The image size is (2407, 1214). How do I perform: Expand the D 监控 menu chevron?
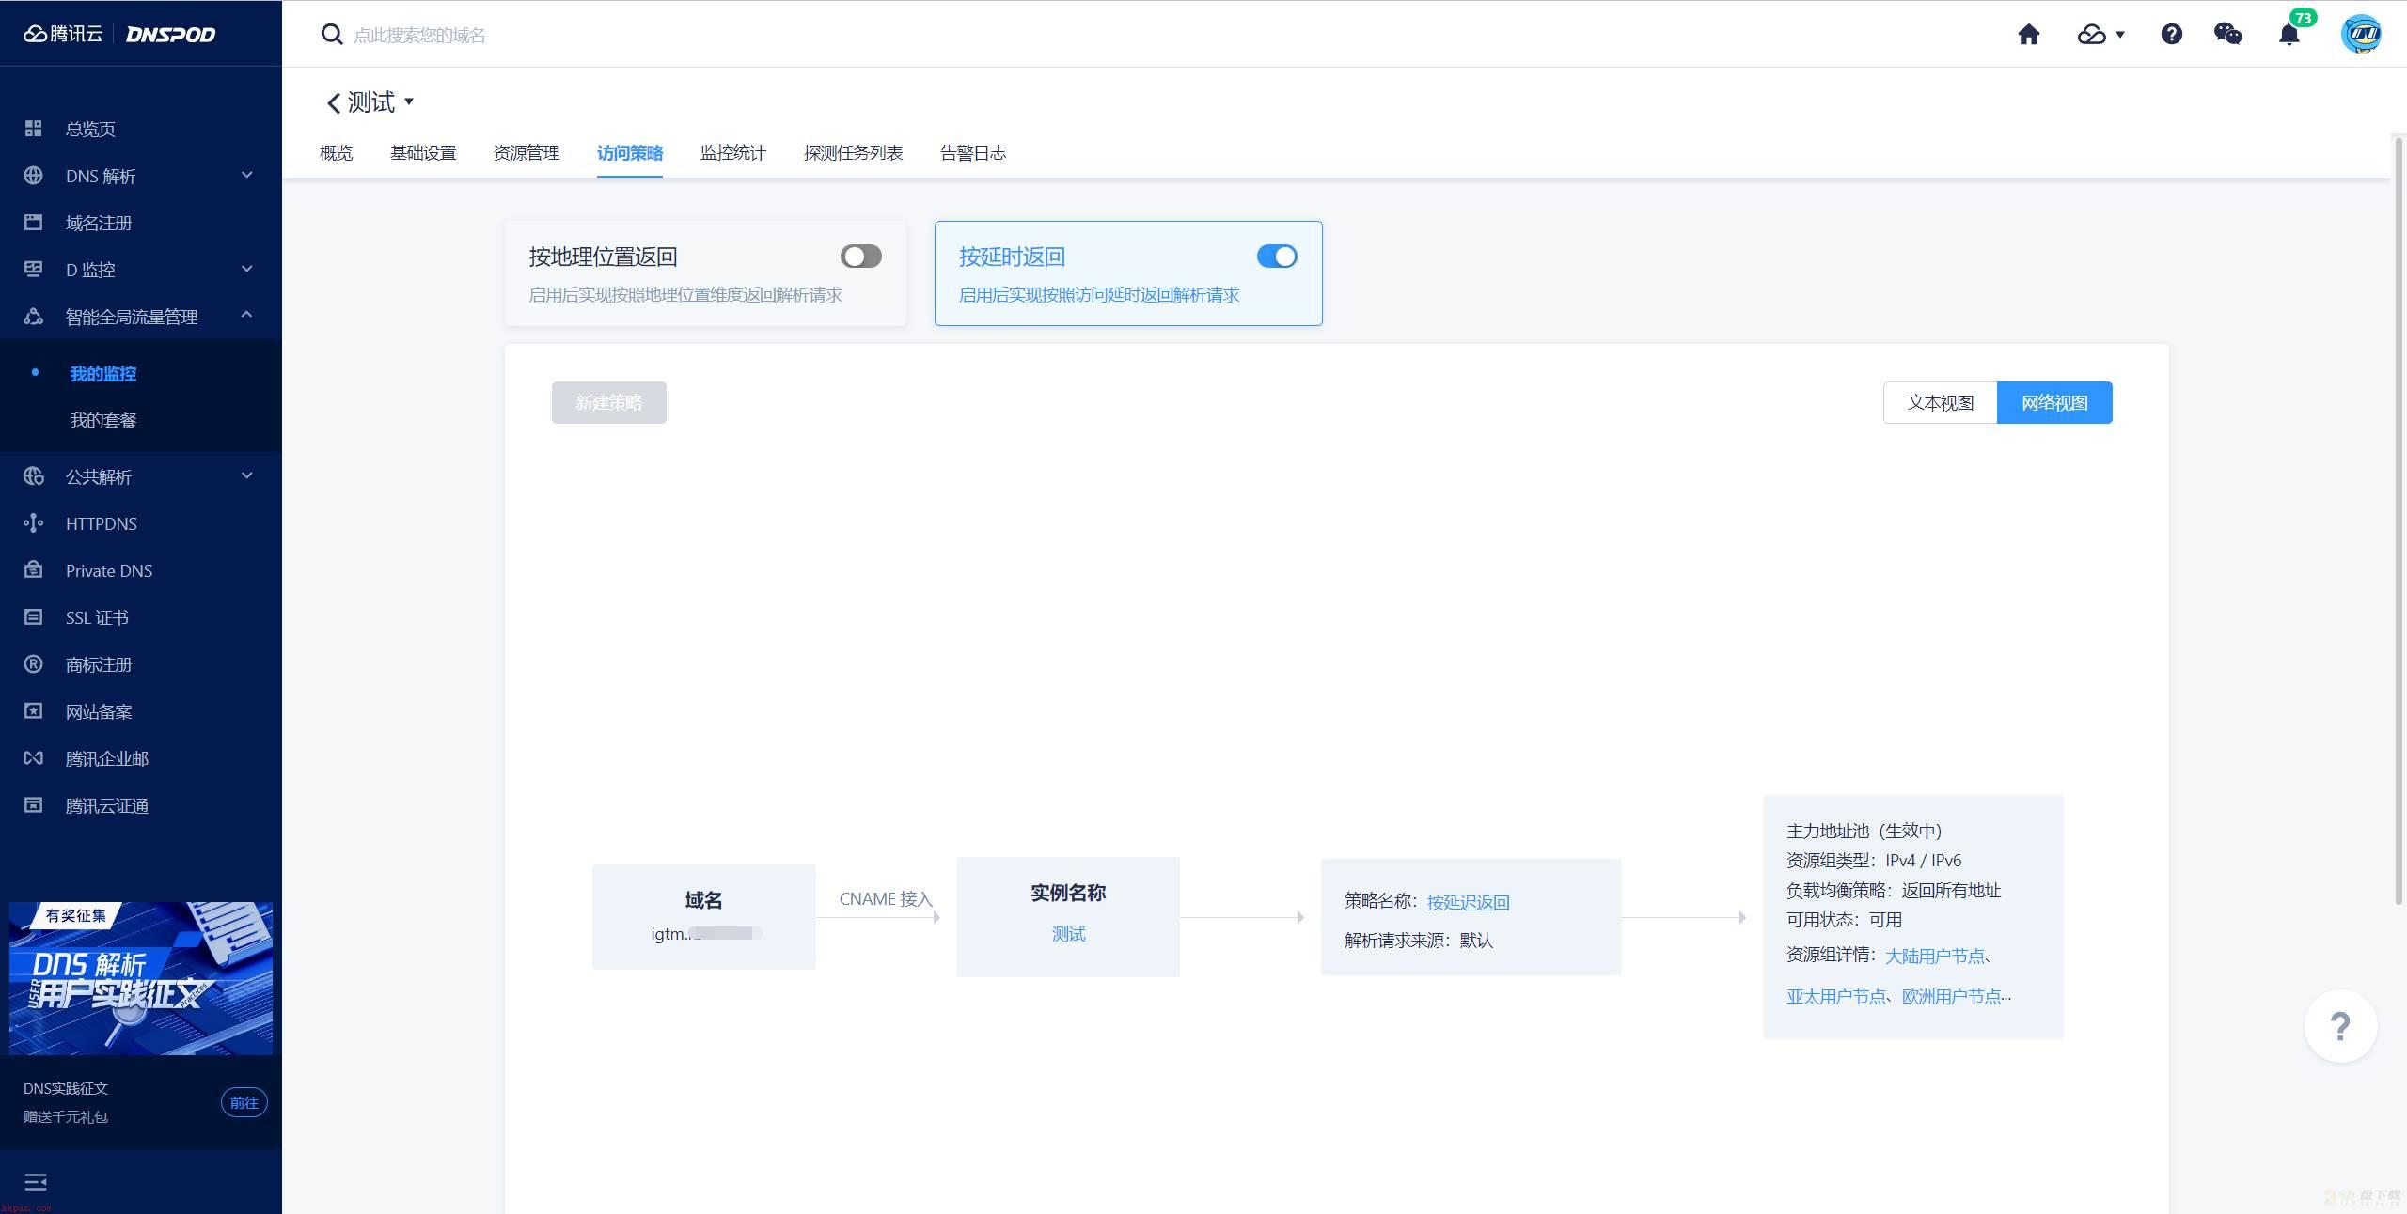click(x=246, y=269)
